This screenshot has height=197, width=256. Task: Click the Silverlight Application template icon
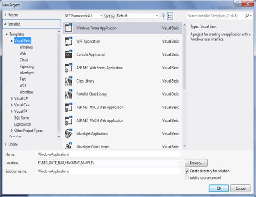[x=68, y=134]
